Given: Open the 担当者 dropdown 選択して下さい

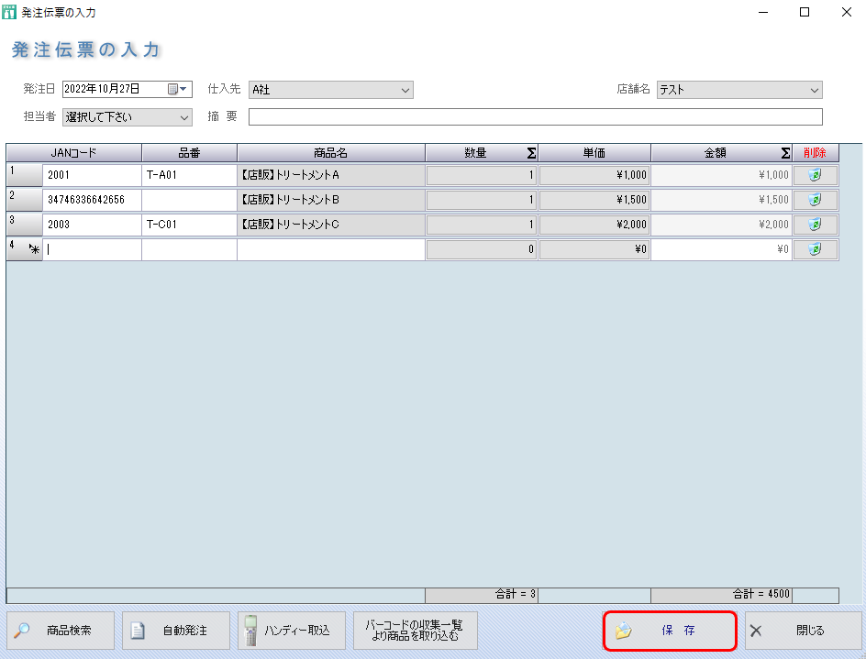Looking at the screenshot, I should [x=183, y=117].
